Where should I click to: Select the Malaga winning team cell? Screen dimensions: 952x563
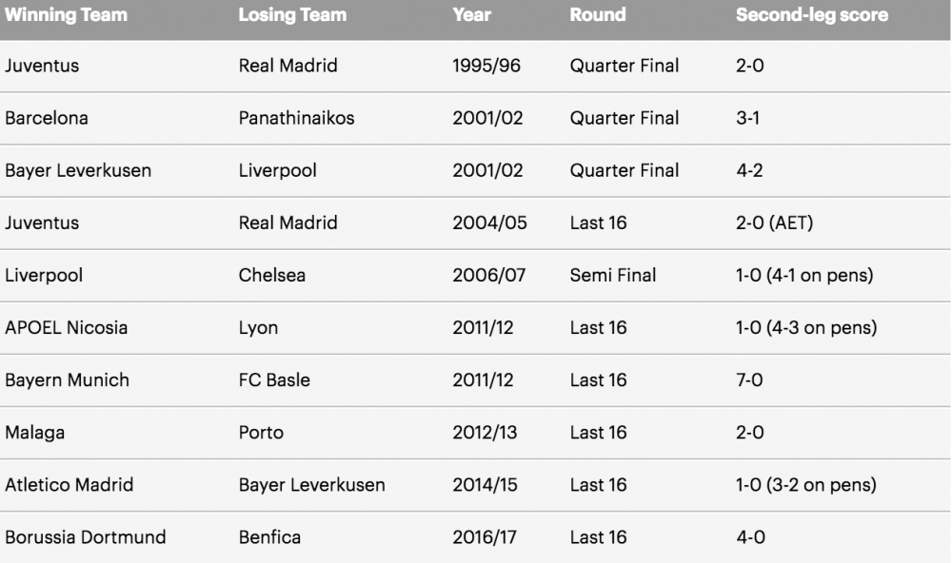click(34, 433)
